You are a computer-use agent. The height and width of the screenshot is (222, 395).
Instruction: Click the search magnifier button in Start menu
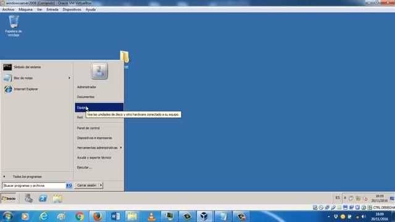pyautogui.click(x=69, y=186)
